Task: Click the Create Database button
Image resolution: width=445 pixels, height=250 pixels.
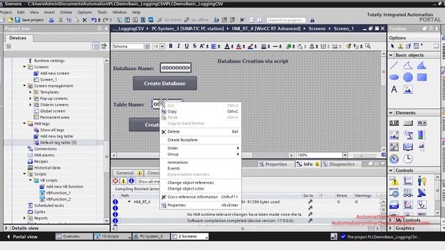Action: coord(165,83)
